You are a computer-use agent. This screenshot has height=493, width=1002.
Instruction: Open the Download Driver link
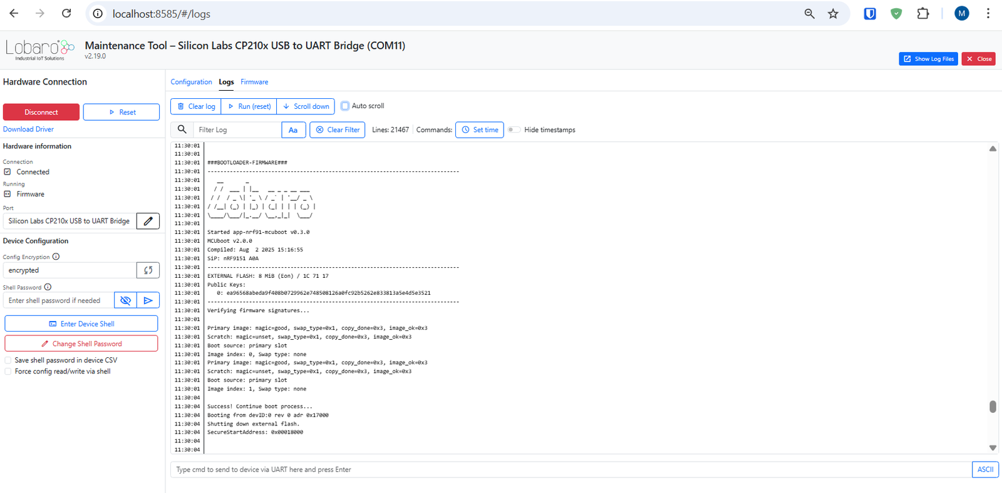[x=28, y=129]
